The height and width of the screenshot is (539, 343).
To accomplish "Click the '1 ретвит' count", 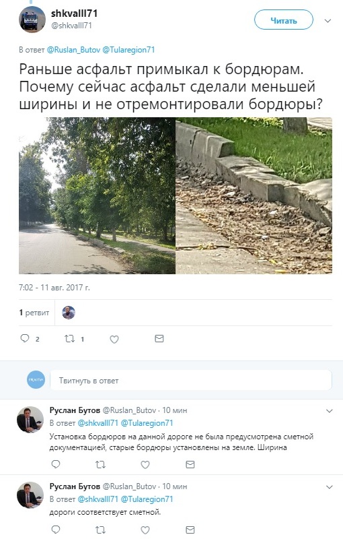I will tap(34, 313).
